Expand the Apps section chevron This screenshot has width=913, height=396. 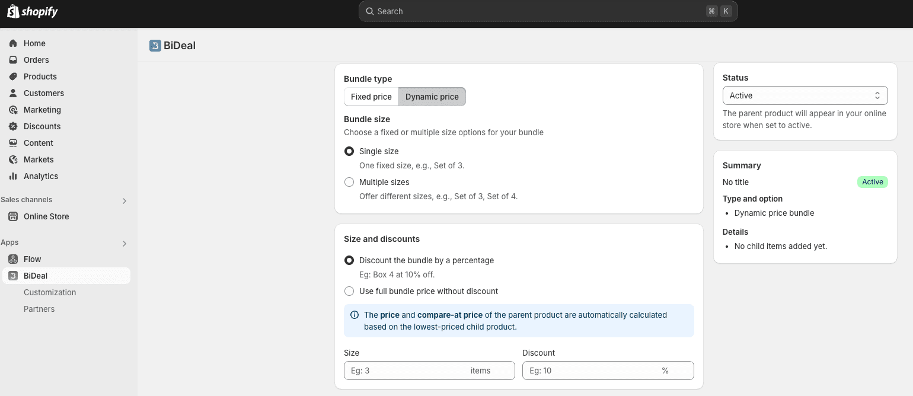(x=124, y=244)
